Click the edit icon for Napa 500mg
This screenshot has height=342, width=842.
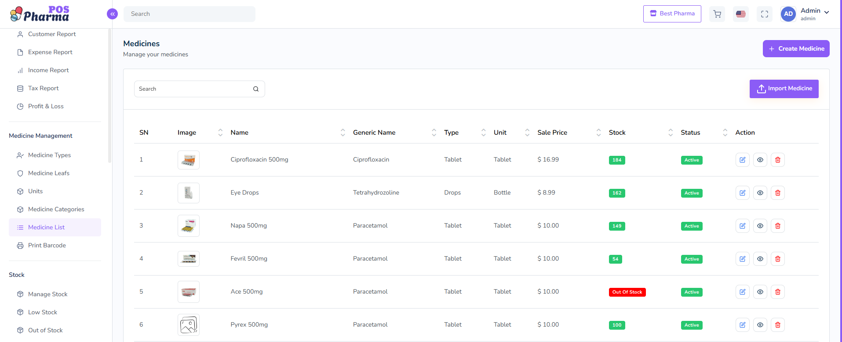pos(742,226)
